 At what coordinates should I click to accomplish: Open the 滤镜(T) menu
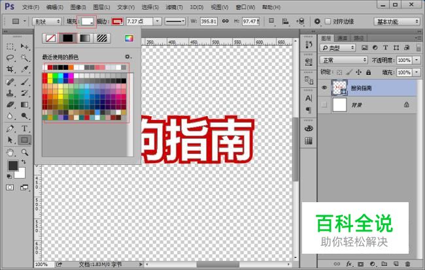tap(174, 7)
